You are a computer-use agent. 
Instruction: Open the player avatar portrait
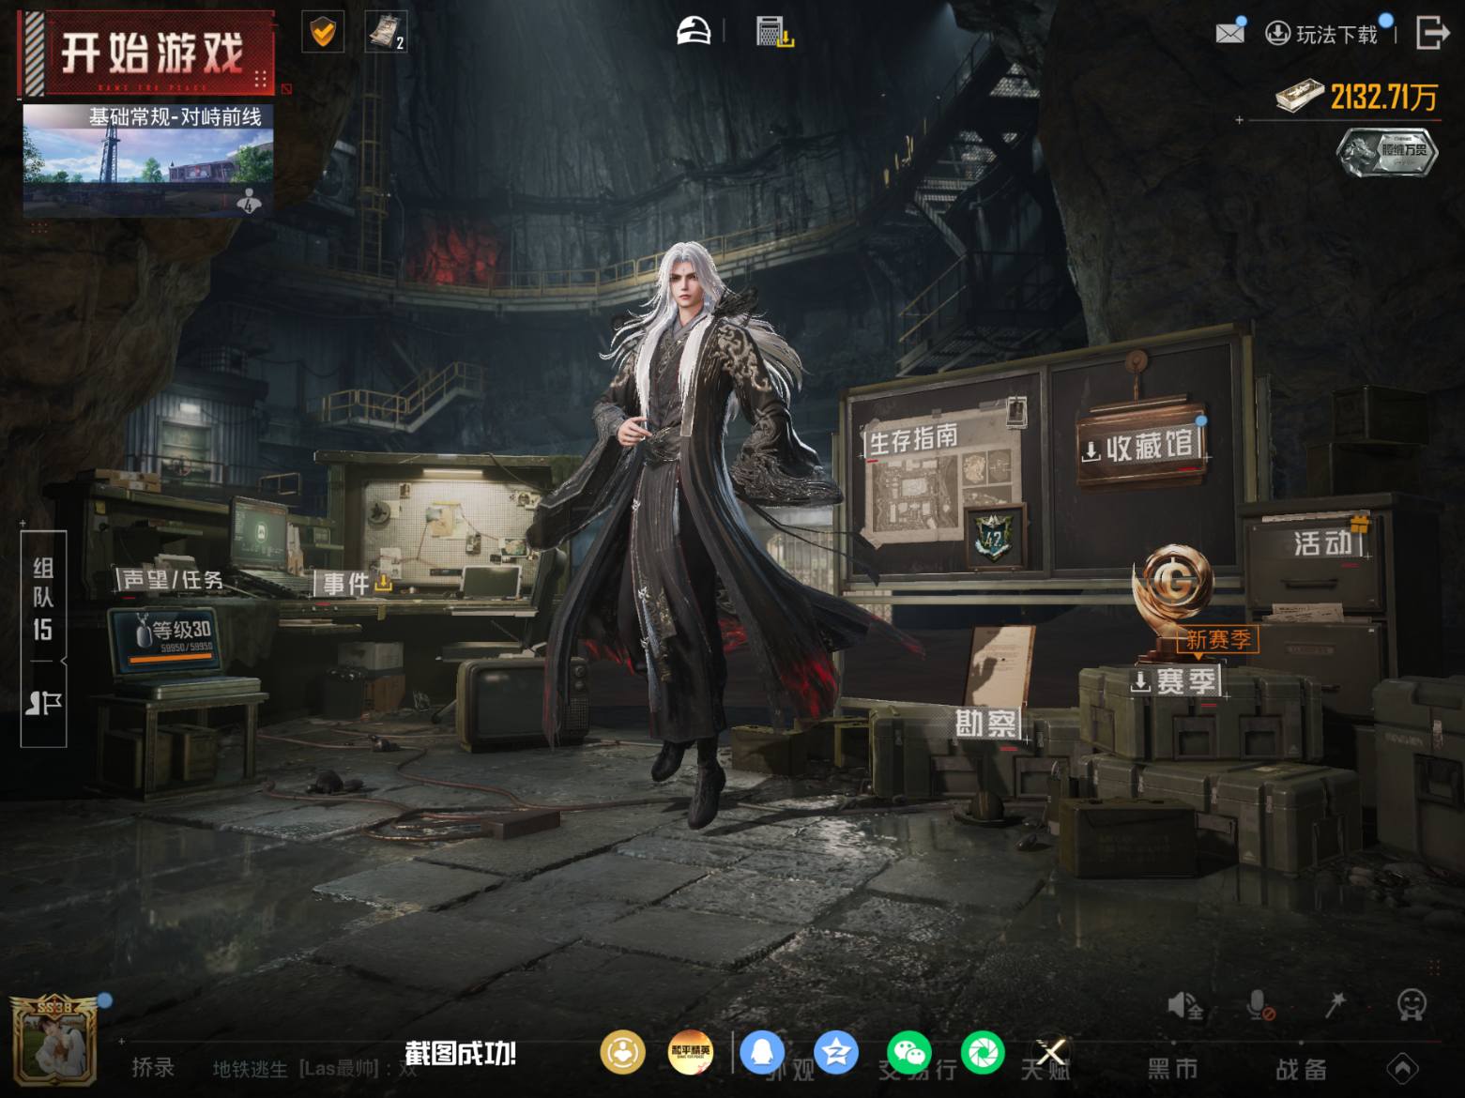tap(53, 1039)
